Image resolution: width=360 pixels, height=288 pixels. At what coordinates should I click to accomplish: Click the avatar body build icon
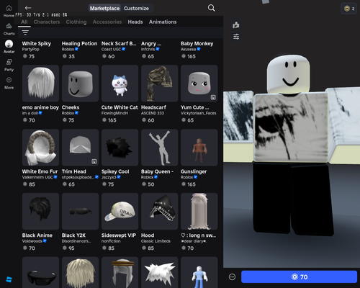tap(236, 24)
